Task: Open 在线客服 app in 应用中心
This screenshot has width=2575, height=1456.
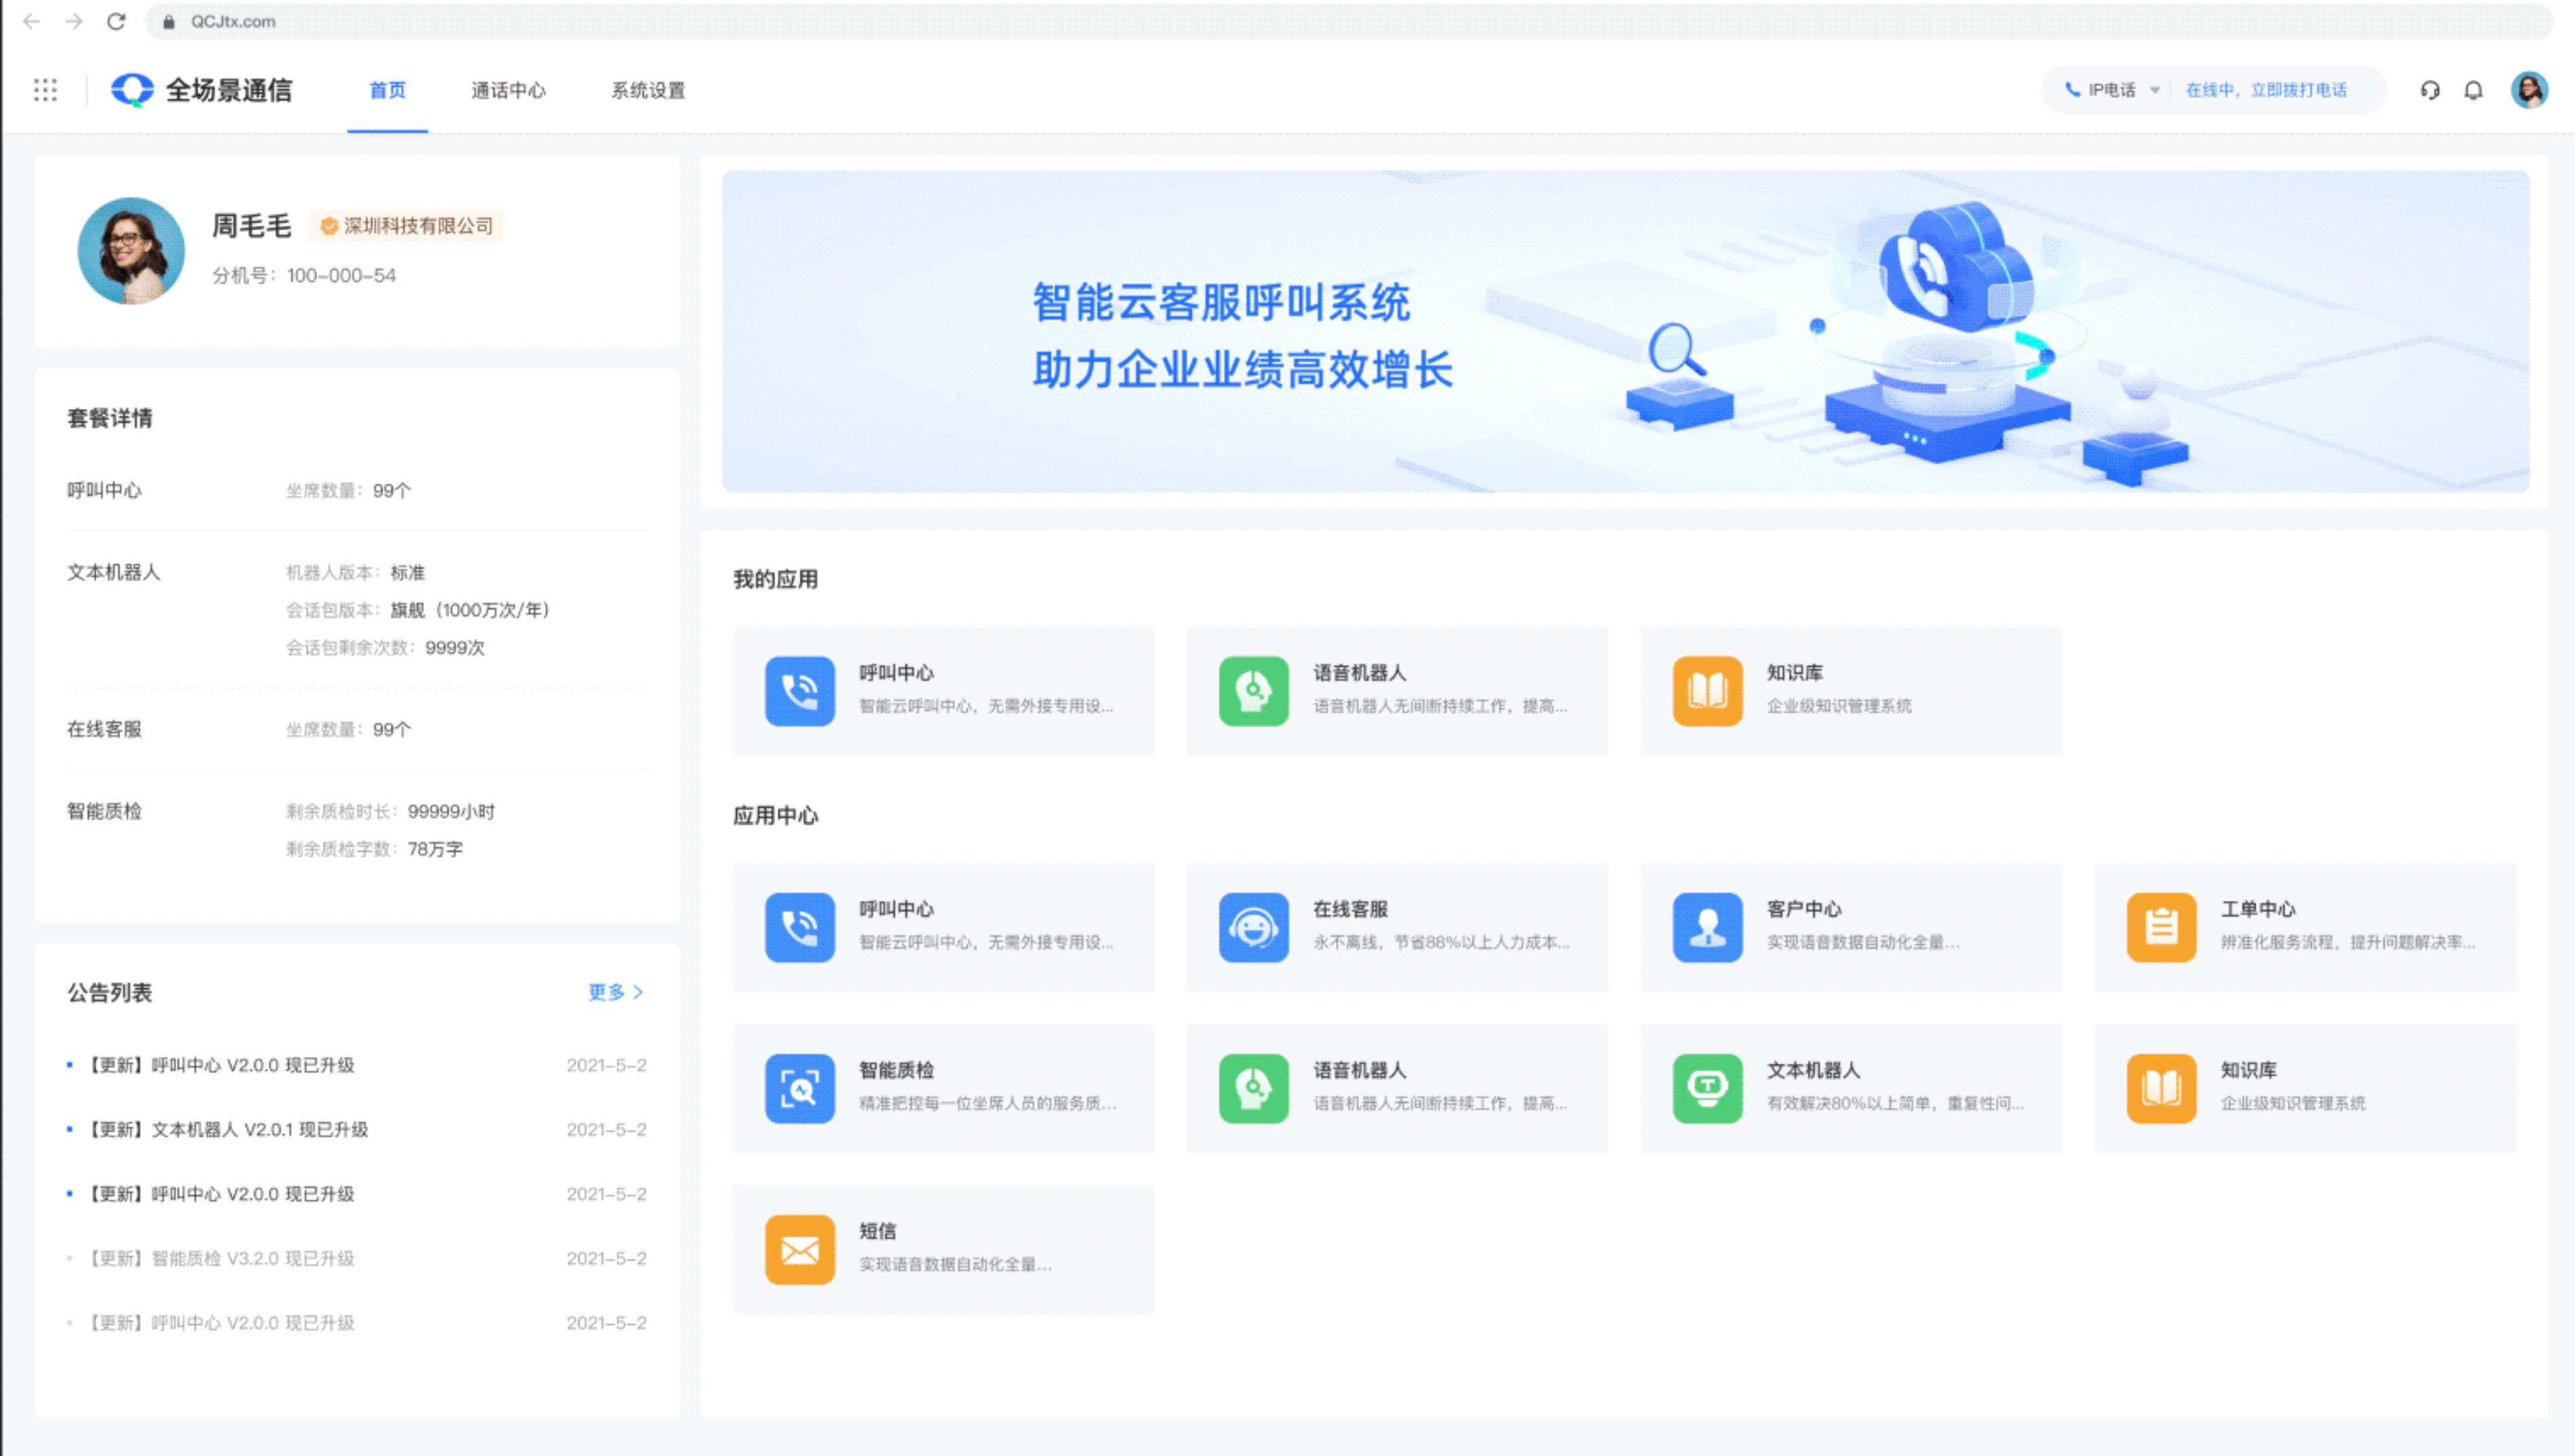Action: click(1253, 927)
